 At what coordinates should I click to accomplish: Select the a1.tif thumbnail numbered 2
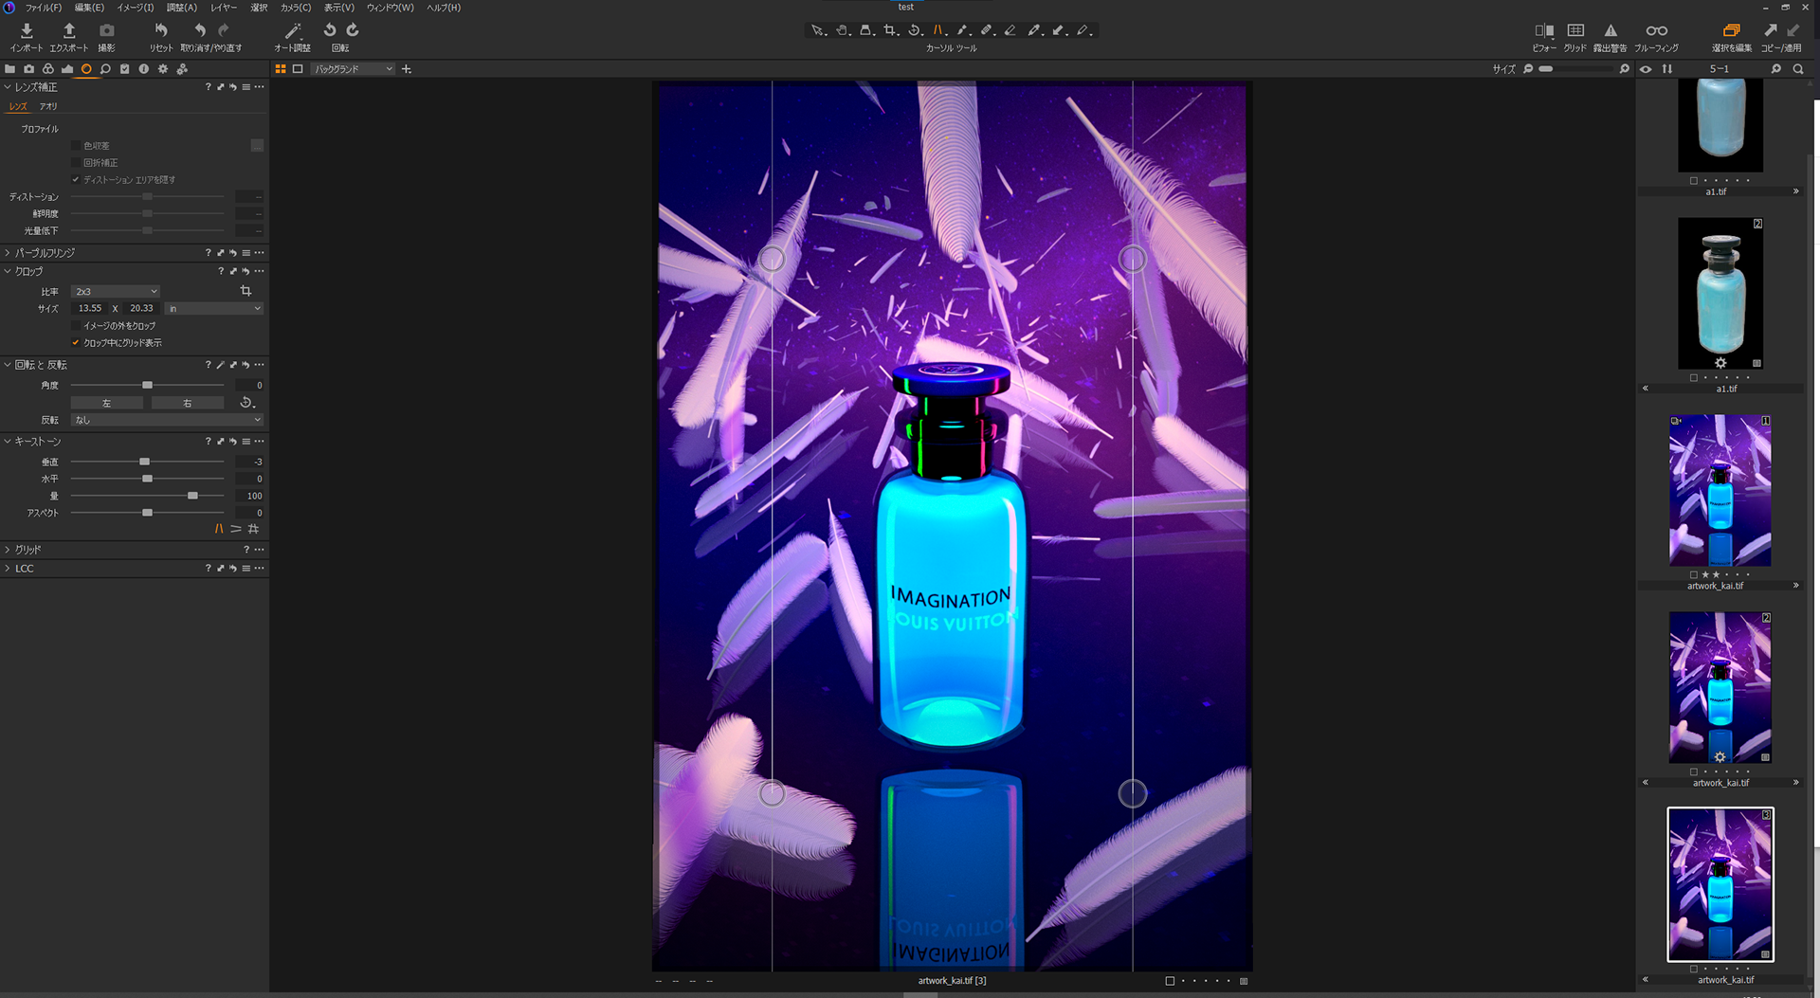[1720, 294]
